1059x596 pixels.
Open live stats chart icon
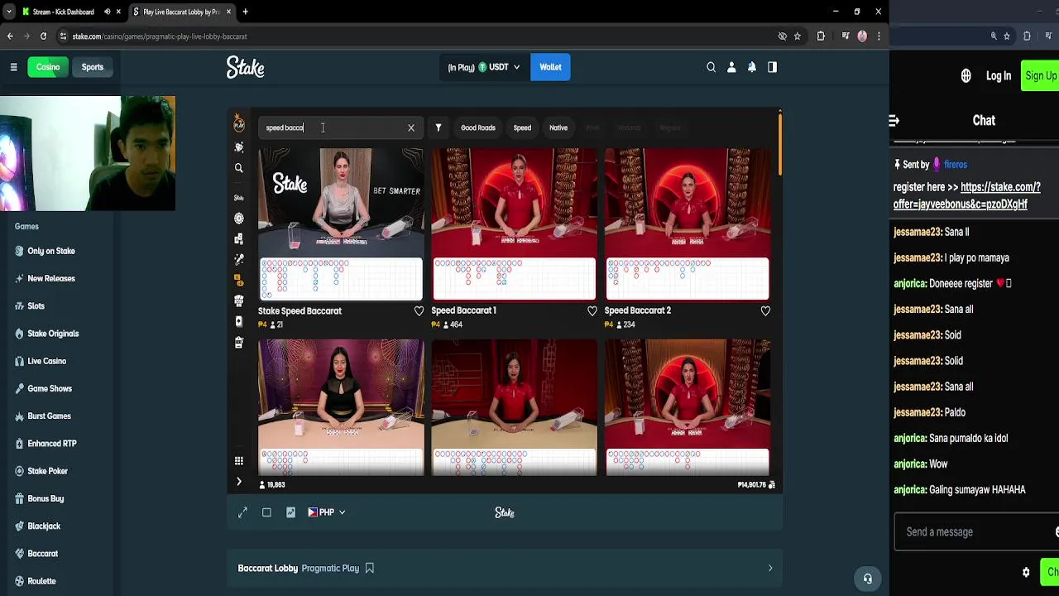290,512
